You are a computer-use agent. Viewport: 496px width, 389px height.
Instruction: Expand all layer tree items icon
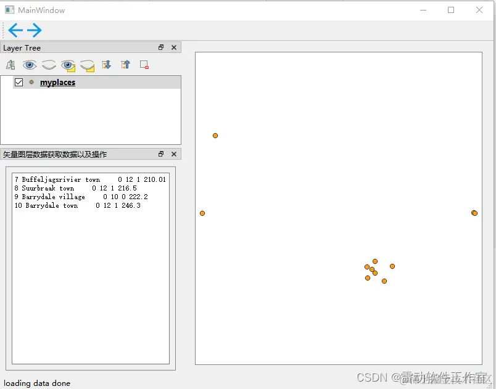(x=106, y=65)
